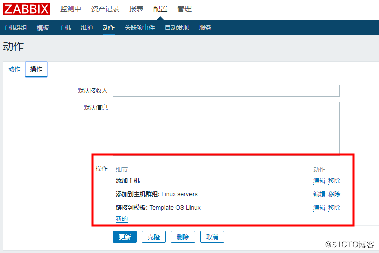Open the 管理 top menu

pyautogui.click(x=184, y=9)
